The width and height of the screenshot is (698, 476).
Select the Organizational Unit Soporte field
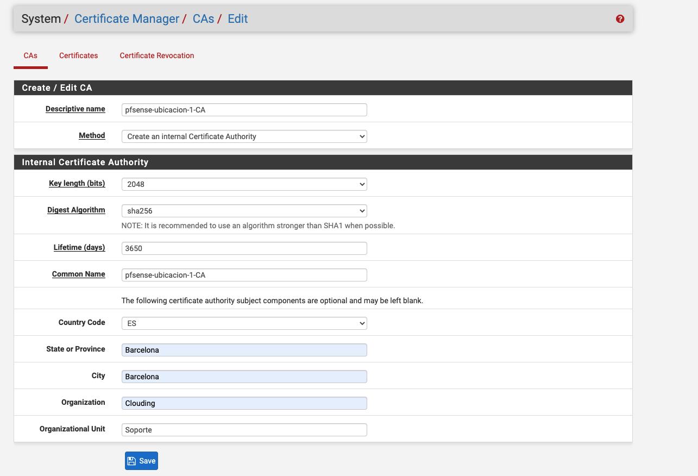click(x=244, y=430)
